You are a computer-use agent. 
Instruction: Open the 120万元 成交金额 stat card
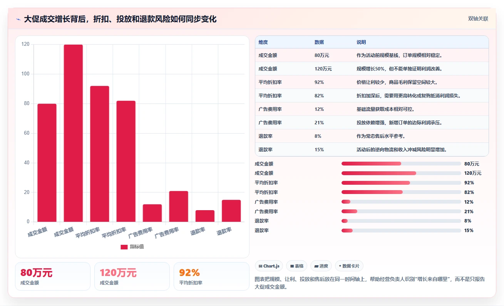coord(132,276)
